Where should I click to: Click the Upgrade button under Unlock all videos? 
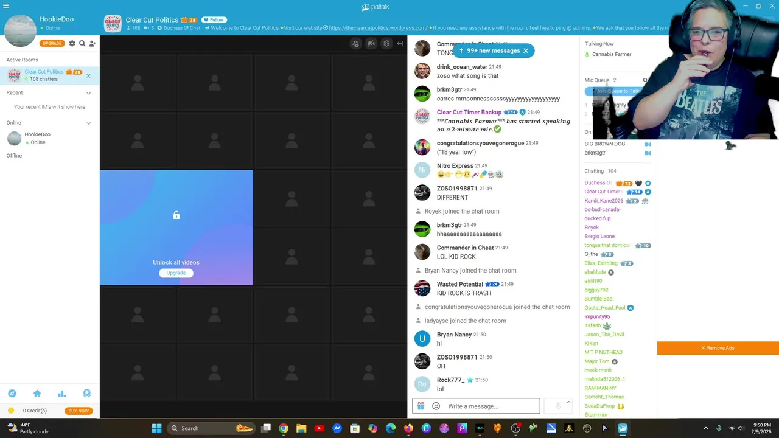(x=176, y=273)
